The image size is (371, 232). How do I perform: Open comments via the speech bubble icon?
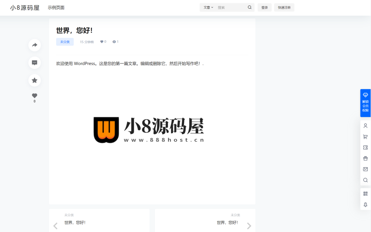point(34,63)
